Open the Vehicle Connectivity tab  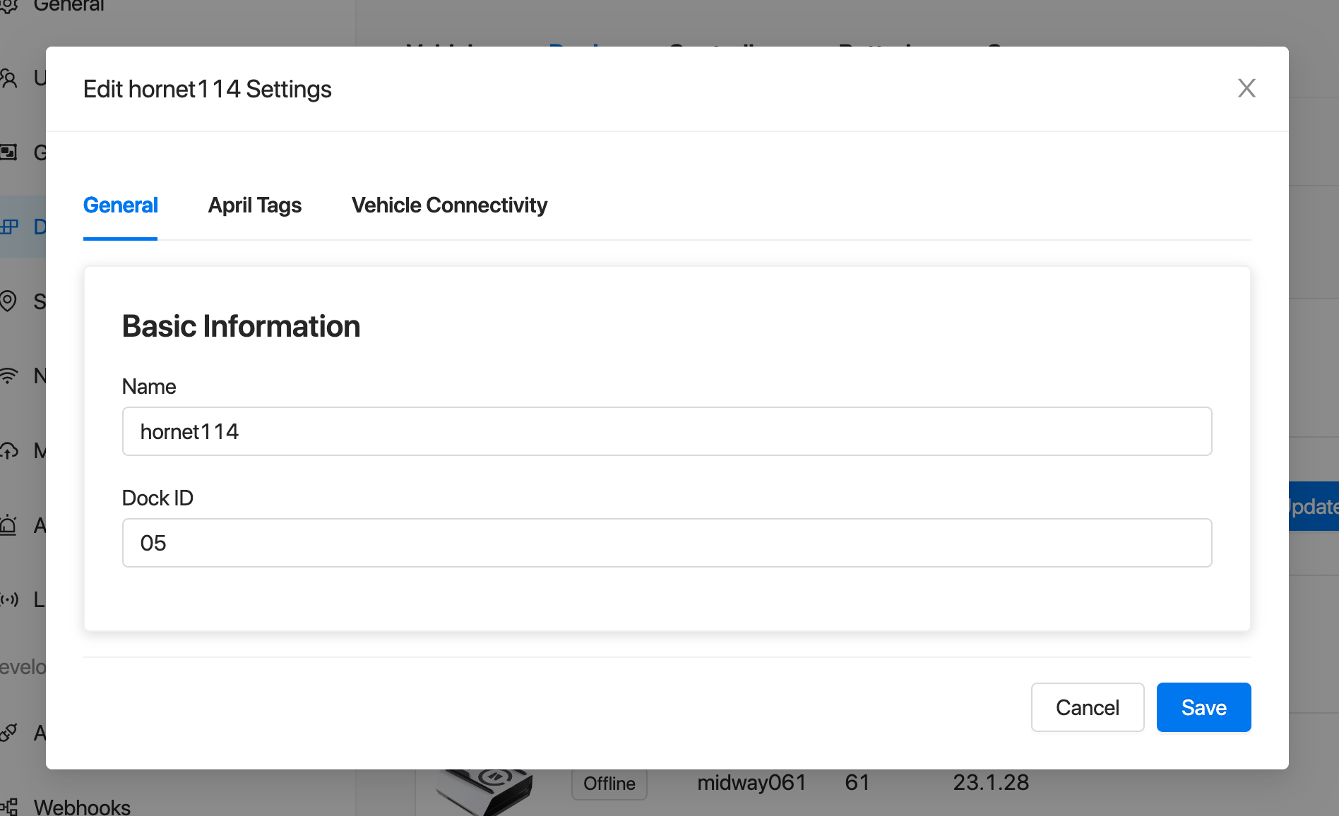[449, 205]
